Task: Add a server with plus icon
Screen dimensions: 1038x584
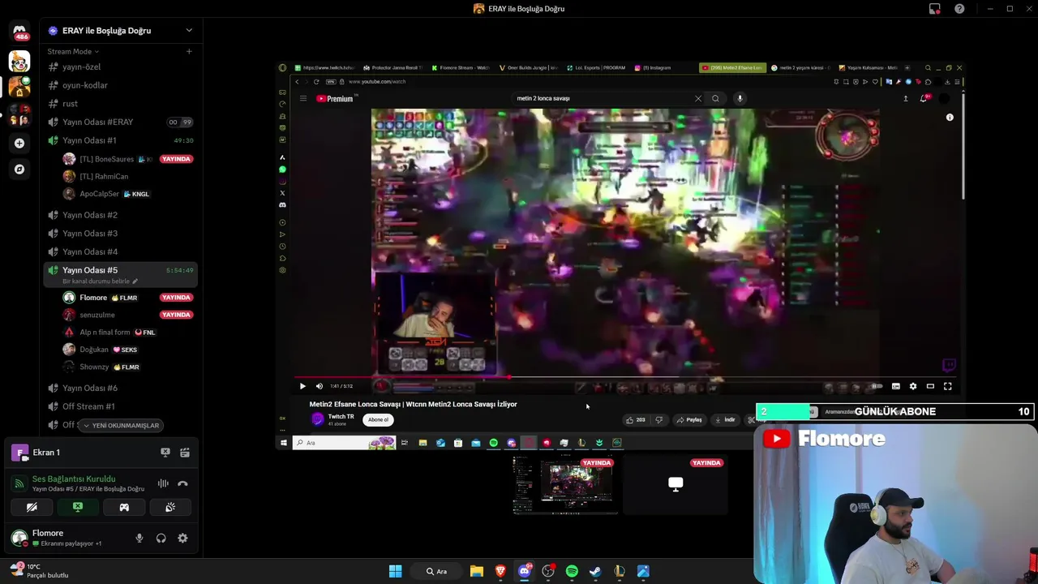Action: tap(19, 143)
